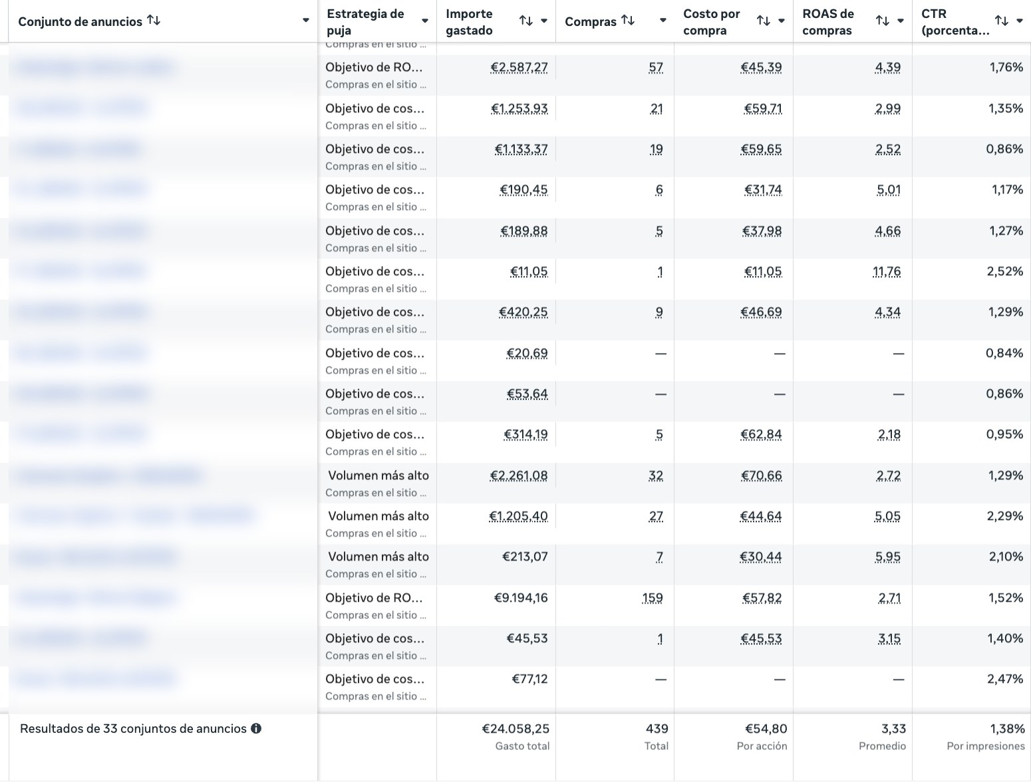Open Compras column dropdown arrow

pyautogui.click(x=663, y=21)
